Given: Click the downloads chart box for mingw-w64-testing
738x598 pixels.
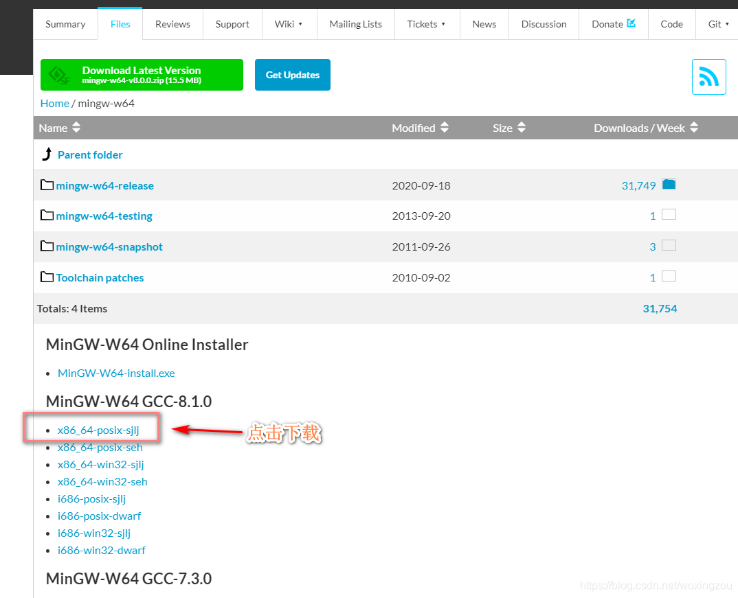Looking at the screenshot, I should coord(669,214).
